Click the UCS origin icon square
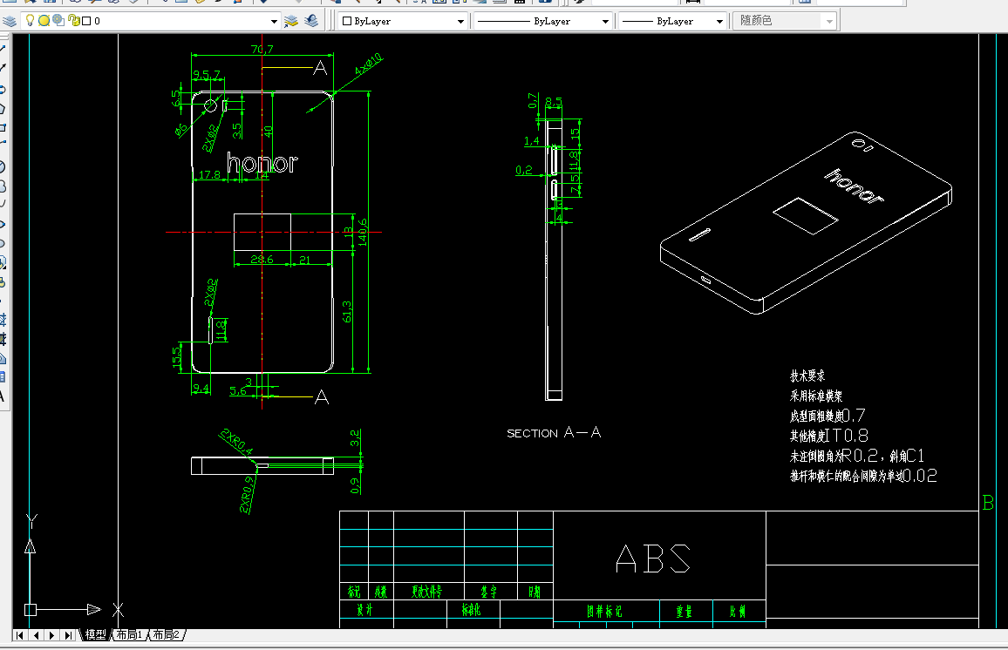 pyautogui.click(x=31, y=610)
